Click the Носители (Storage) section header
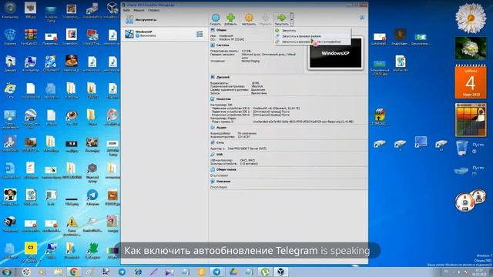 (x=223, y=99)
